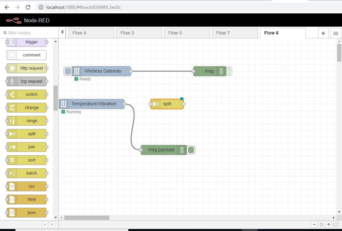Click canvas vertical scrollbar down arrow

[x=339, y=212]
